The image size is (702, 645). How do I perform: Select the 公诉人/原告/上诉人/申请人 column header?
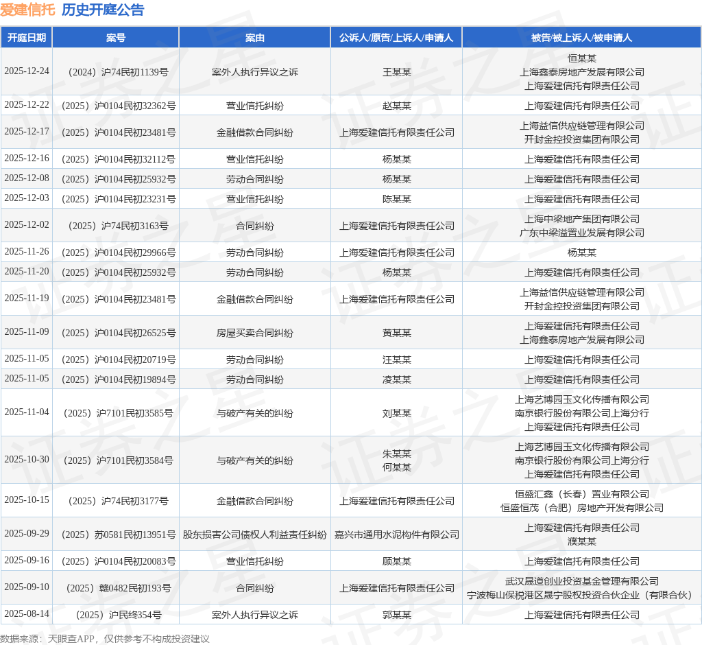pos(396,38)
